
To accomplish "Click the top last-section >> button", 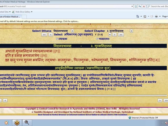I will [x=121, y=35].
